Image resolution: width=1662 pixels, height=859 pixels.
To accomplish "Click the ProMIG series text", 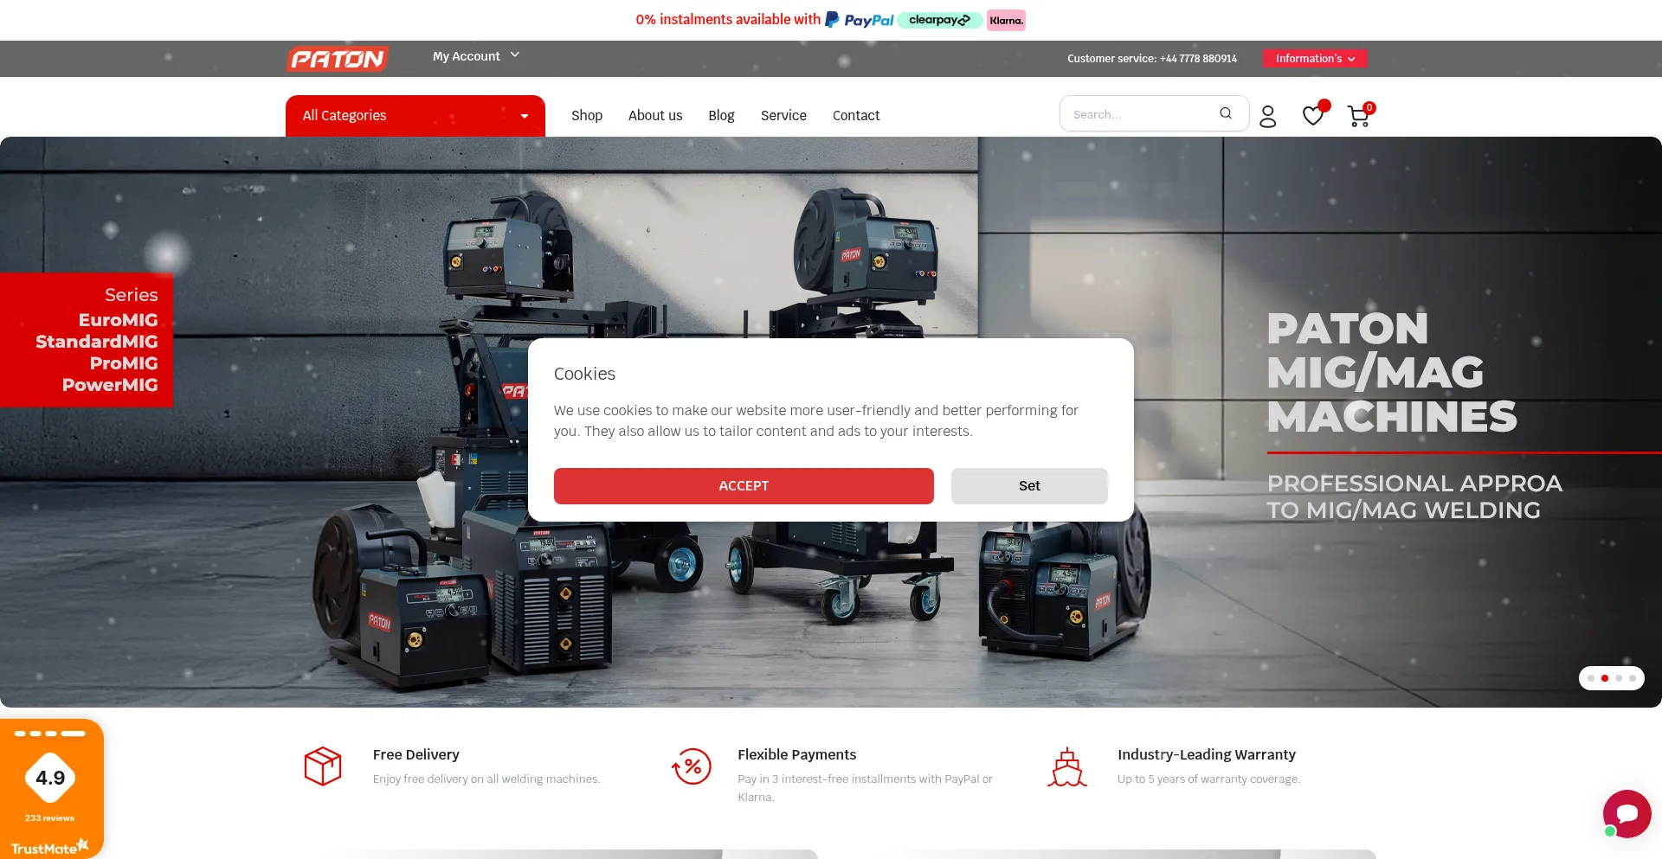I will point(124,363).
